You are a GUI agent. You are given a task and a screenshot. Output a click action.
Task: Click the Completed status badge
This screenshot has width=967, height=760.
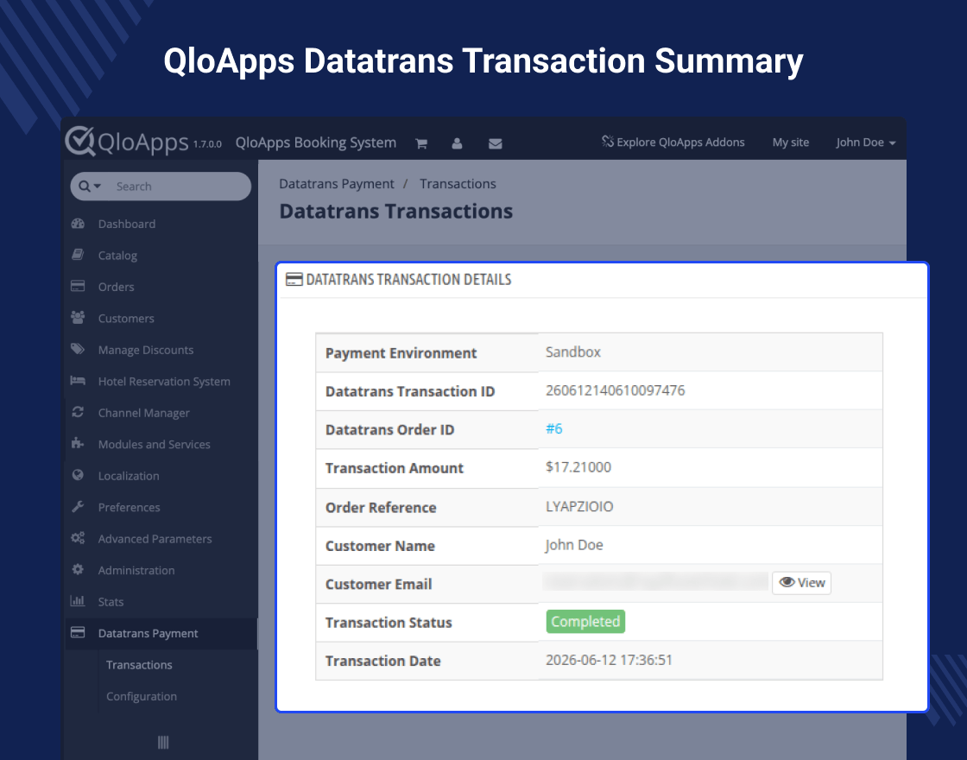tap(585, 621)
